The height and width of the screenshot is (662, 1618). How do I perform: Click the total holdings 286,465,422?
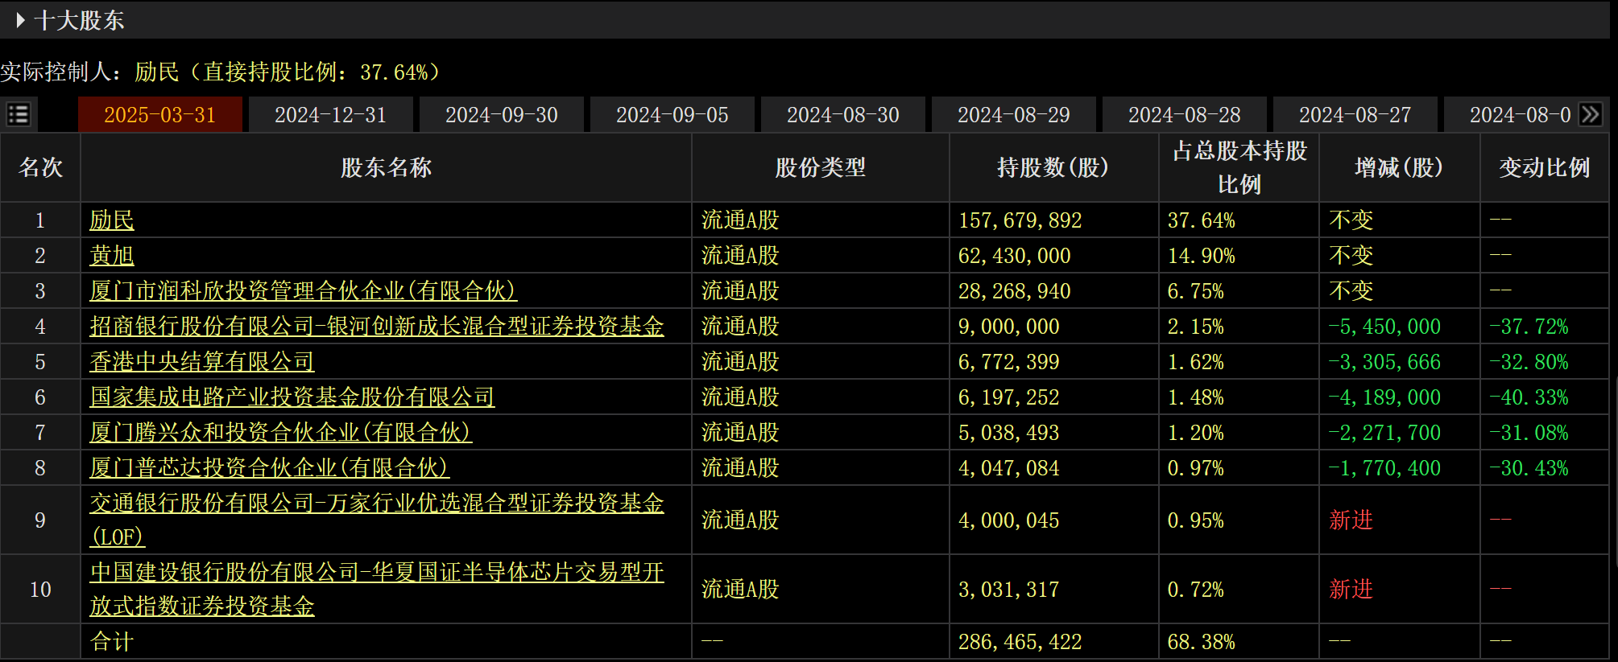(x=1020, y=642)
